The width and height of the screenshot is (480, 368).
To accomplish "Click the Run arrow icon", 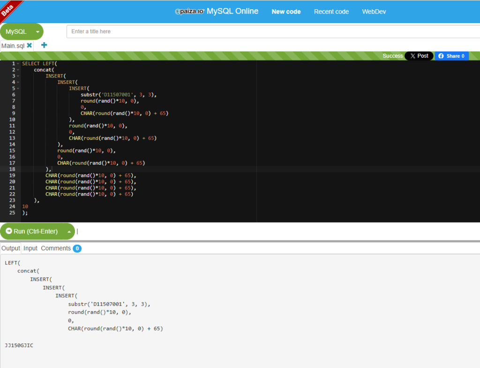I will coord(9,231).
